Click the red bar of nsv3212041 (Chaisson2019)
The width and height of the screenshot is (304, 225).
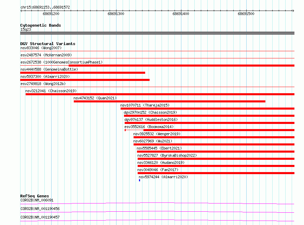click(160, 94)
